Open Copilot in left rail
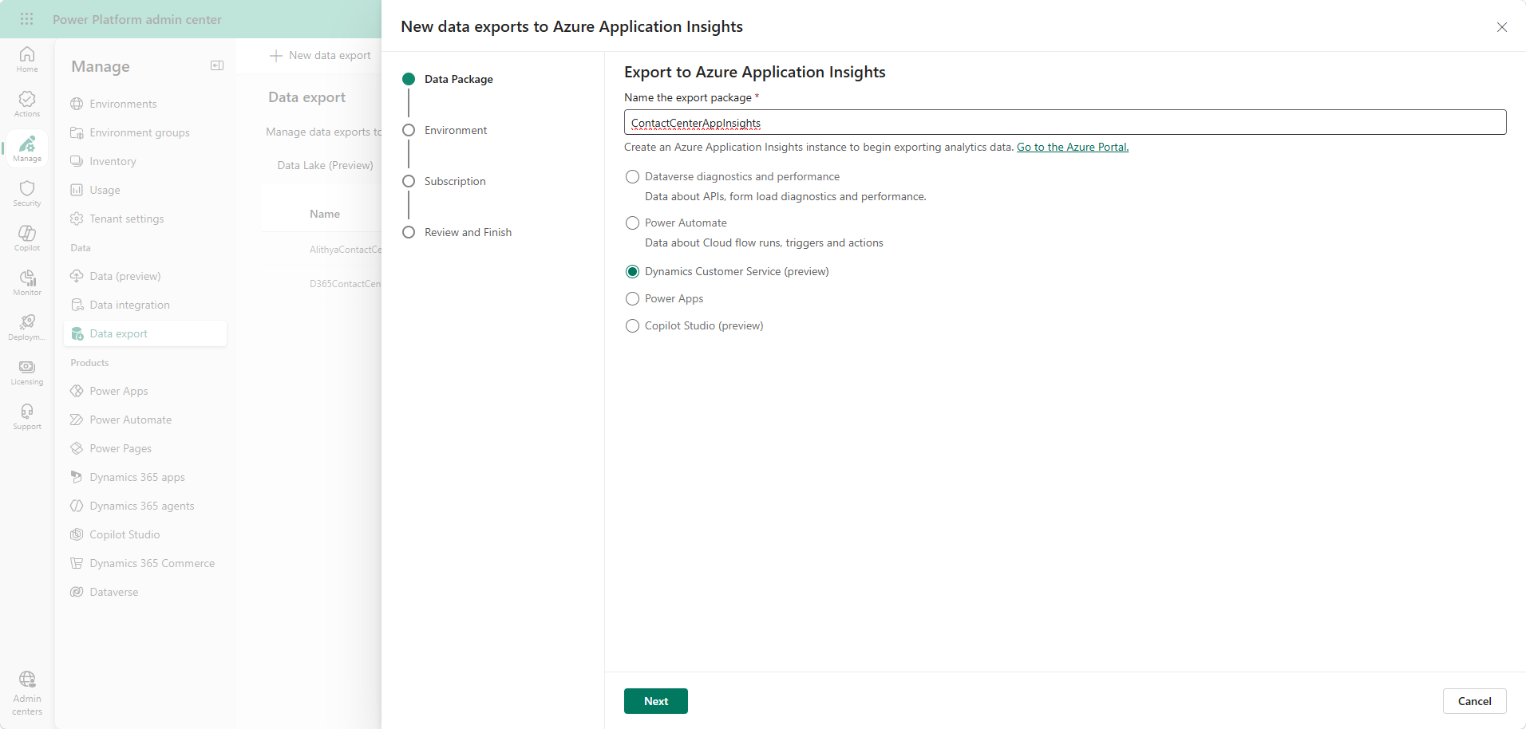1526x729 pixels. pos(27,238)
